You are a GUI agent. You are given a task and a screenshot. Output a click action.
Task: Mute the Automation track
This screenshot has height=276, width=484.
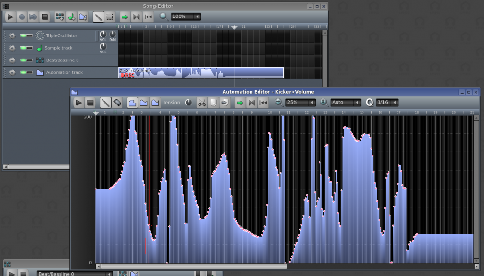[23, 73]
